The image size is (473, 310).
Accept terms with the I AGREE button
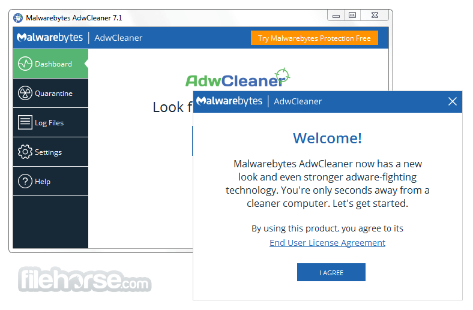[x=331, y=273]
